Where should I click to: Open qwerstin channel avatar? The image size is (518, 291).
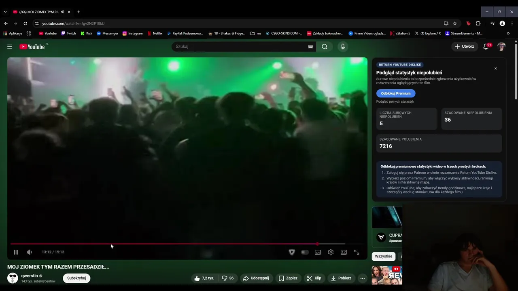[13, 278]
